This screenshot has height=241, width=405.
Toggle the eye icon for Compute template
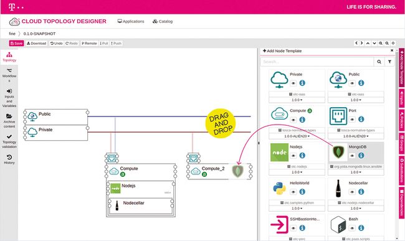tap(293, 120)
